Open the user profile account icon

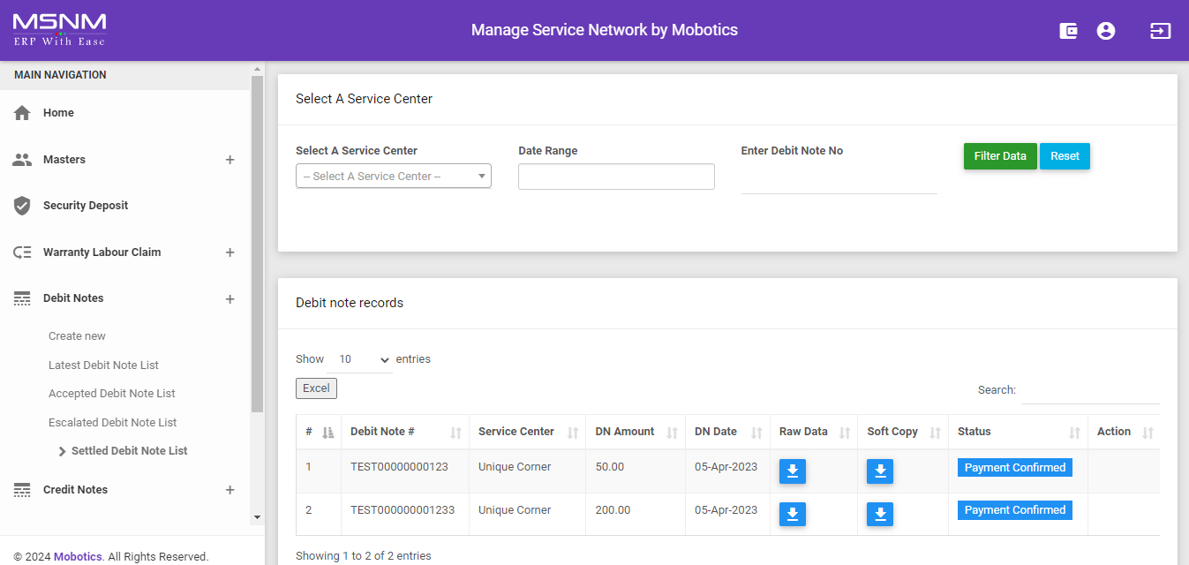coord(1105,31)
